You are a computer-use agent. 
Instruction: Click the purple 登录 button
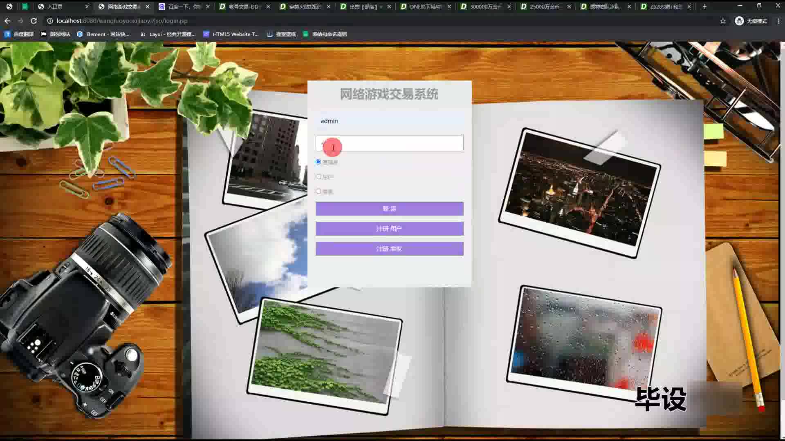coord(389,209)
